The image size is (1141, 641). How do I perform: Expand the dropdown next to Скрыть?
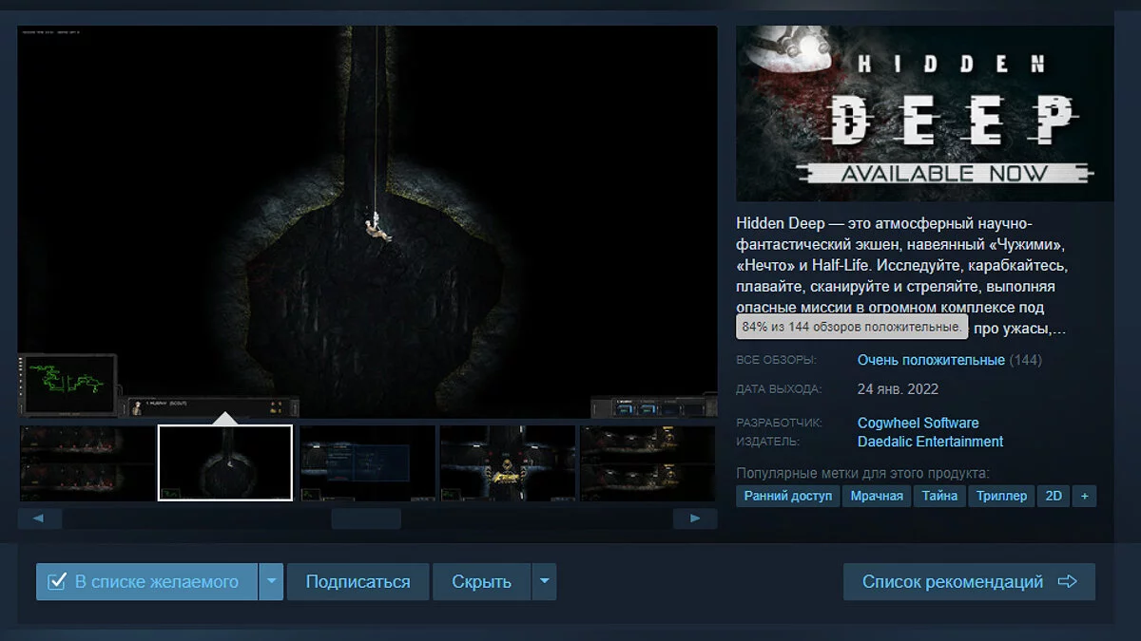(x=544, y=581)
